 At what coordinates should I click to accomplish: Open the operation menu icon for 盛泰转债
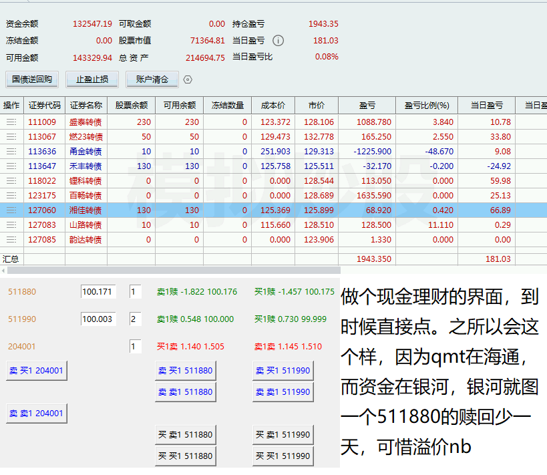tap(11, 122)
